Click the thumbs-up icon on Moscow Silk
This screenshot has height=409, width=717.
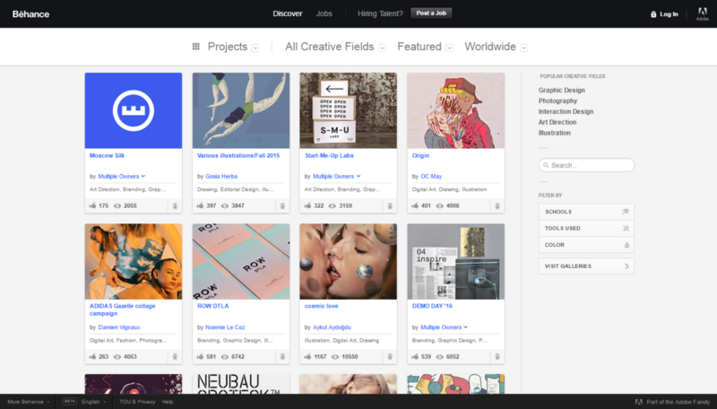click(93, 205)
